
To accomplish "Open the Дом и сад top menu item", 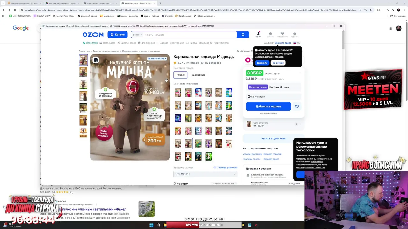I will (191, 43).
